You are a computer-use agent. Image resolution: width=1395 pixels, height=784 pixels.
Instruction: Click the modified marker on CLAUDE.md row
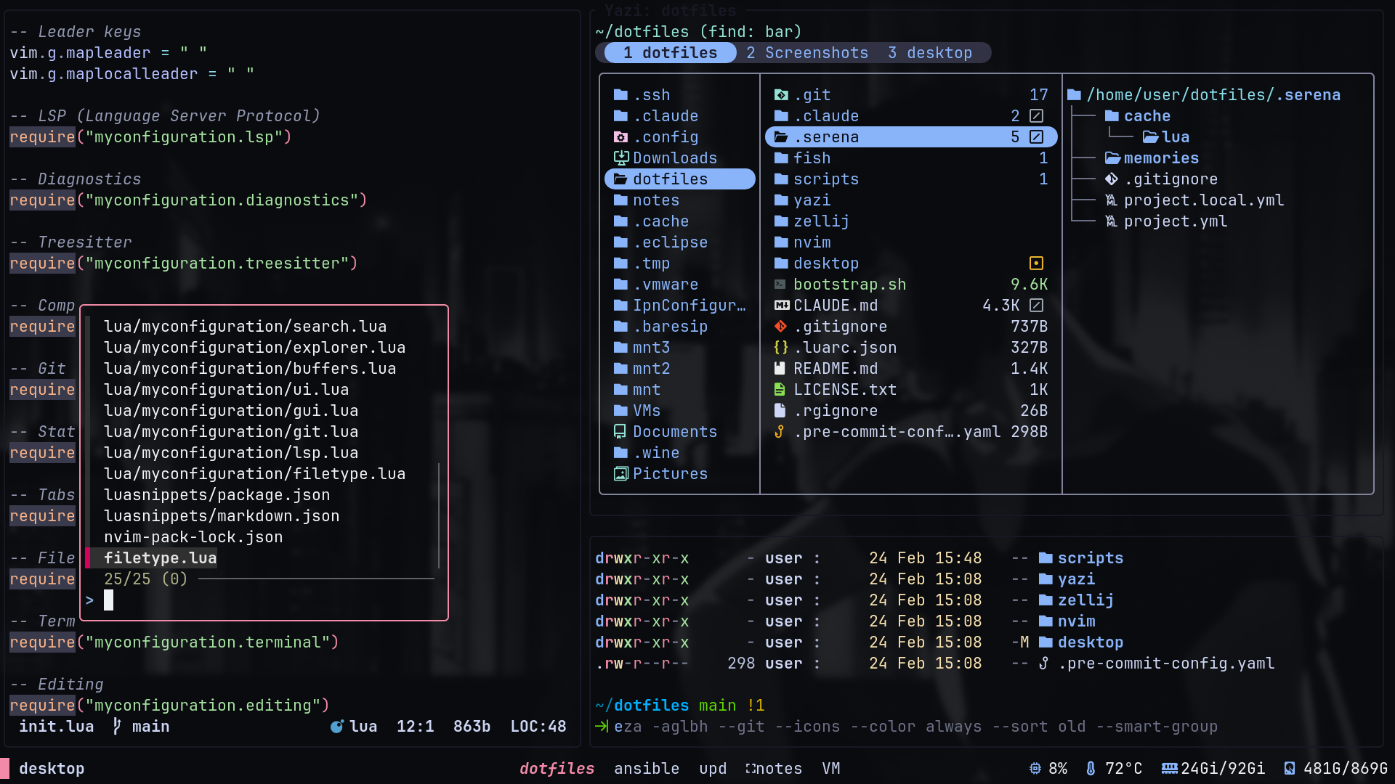click(x=1037, y=306)
